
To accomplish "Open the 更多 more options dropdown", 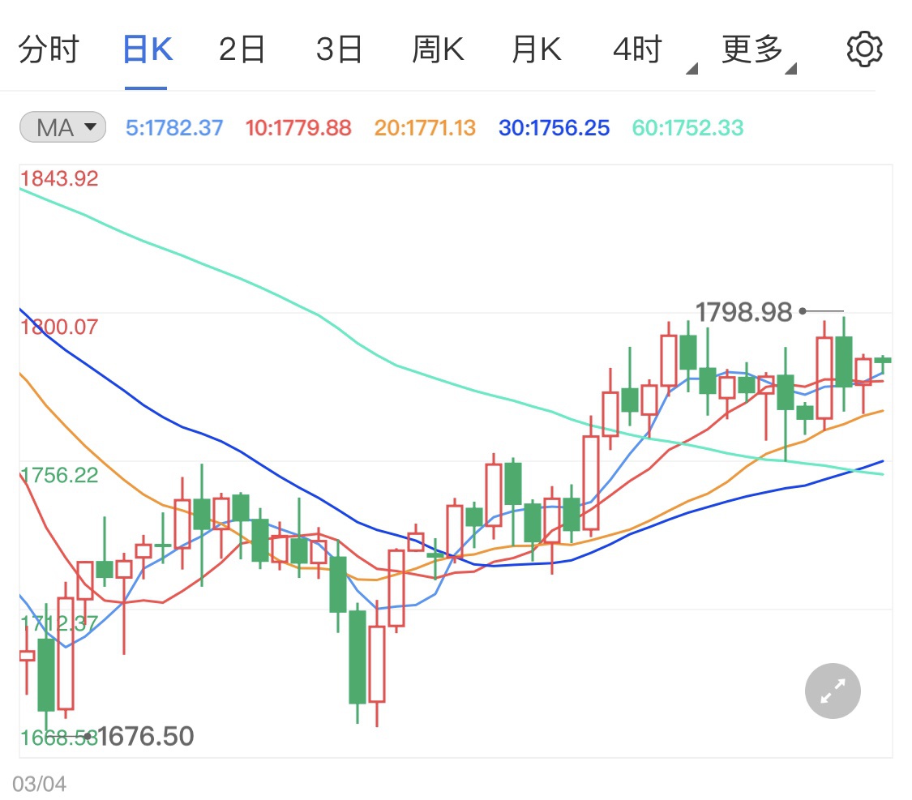I will coord(755,50).
